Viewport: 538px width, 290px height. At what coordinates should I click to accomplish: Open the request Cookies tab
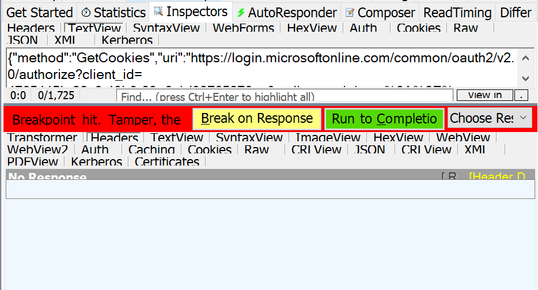pos(419,28)
